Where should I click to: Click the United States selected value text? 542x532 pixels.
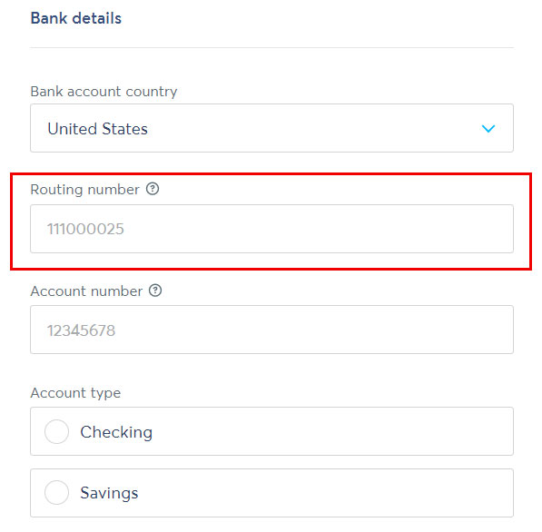(97, 129)
